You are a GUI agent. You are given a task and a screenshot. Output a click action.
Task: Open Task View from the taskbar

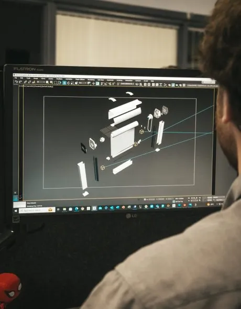tap(58, 209)
